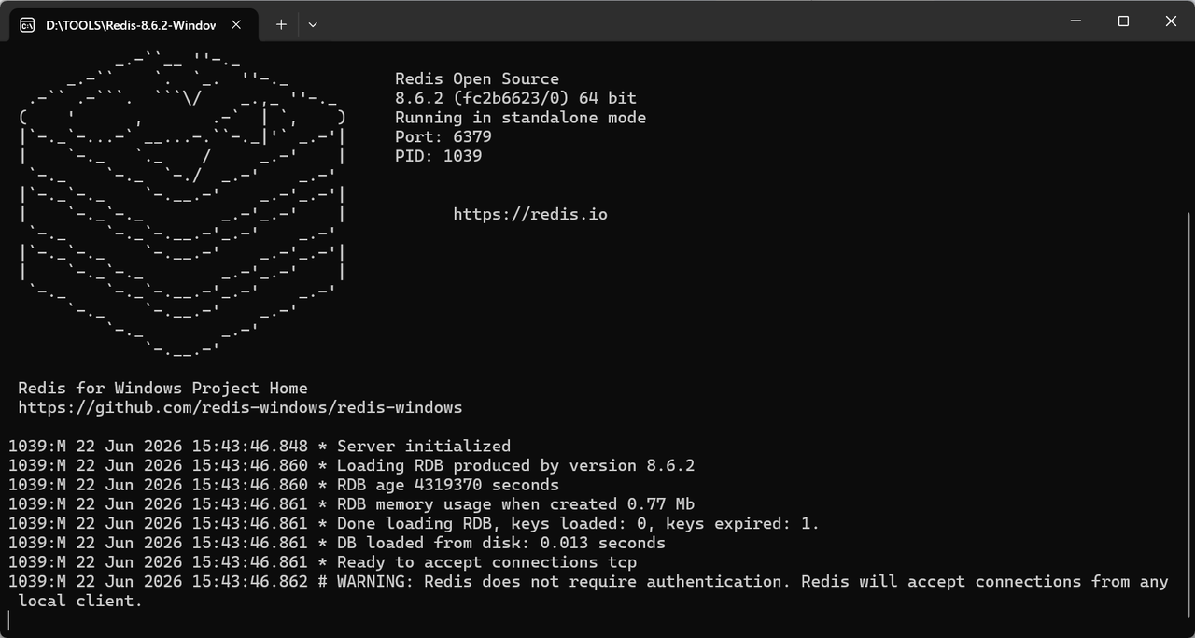Select the D:\TOOLS\Redis-8.6.2 tab

(132, 25)
